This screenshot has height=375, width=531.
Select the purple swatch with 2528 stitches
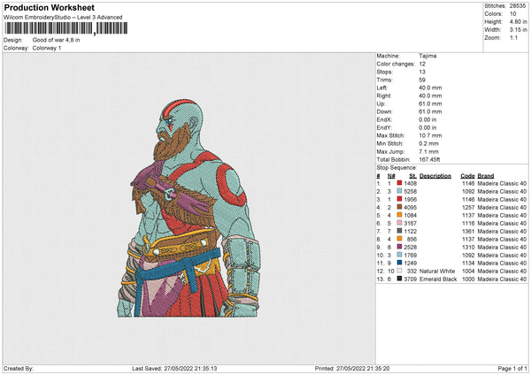coord(400,247)
